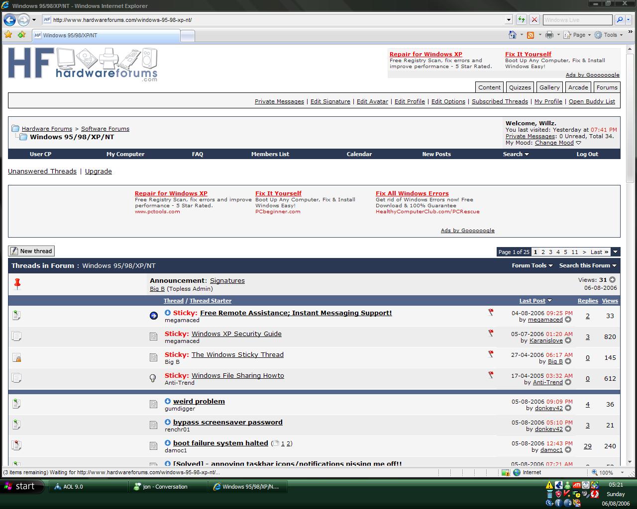Click the Windows Live search box

pyautogui.click(x=577, y=20)
